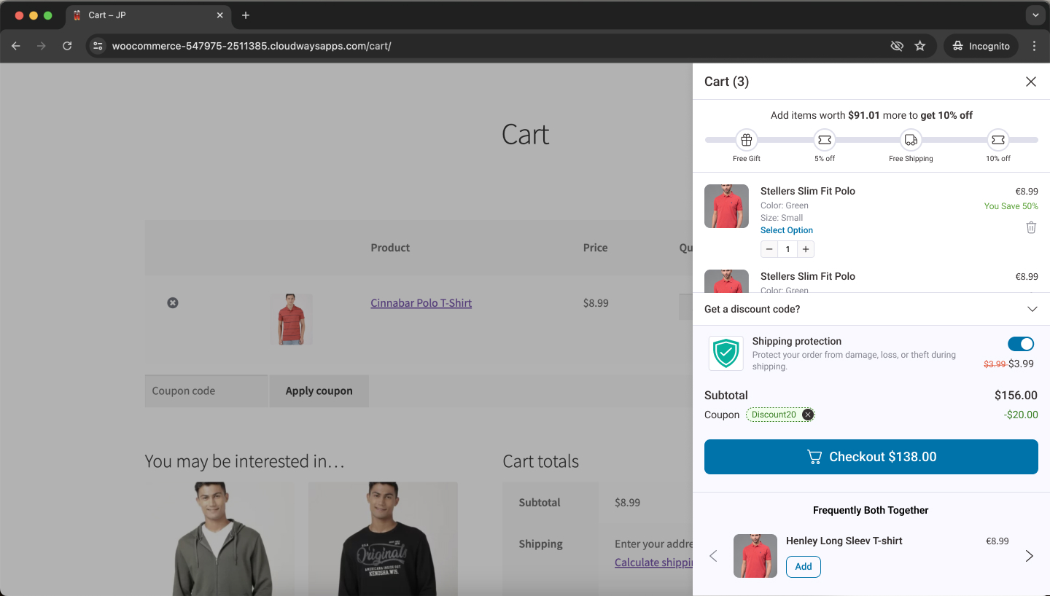
Task: Click the Free Gift milestone icon
Action: click(746, 138)
